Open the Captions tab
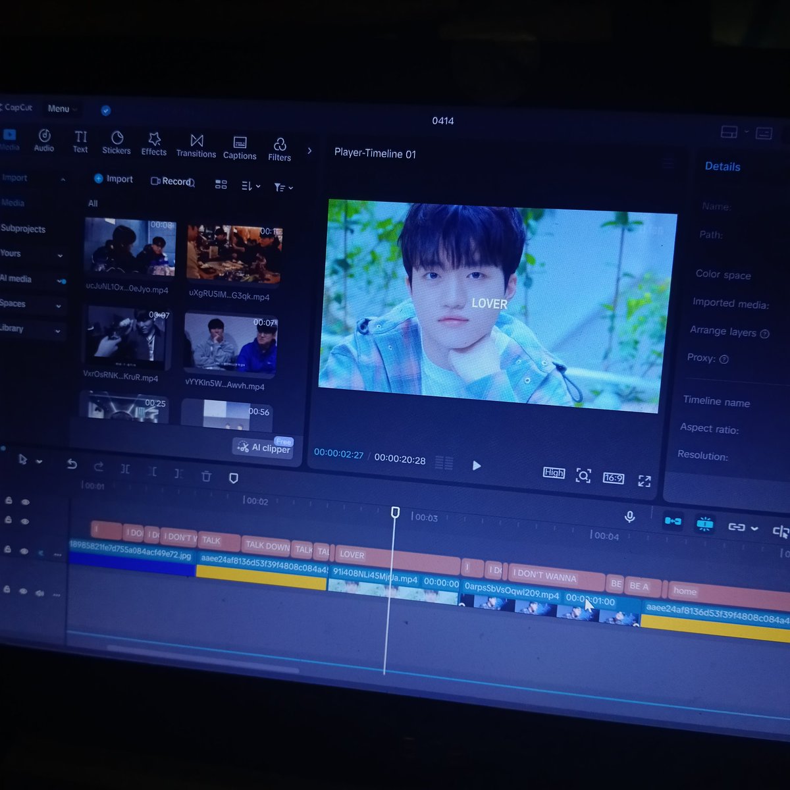 pyautogui.click(x=240, y=148)
